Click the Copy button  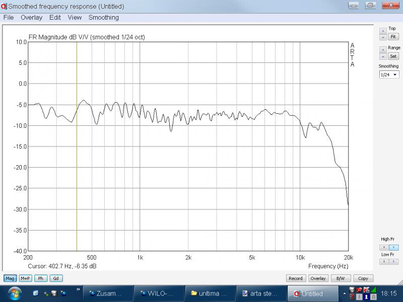click(x=363, y=278)
